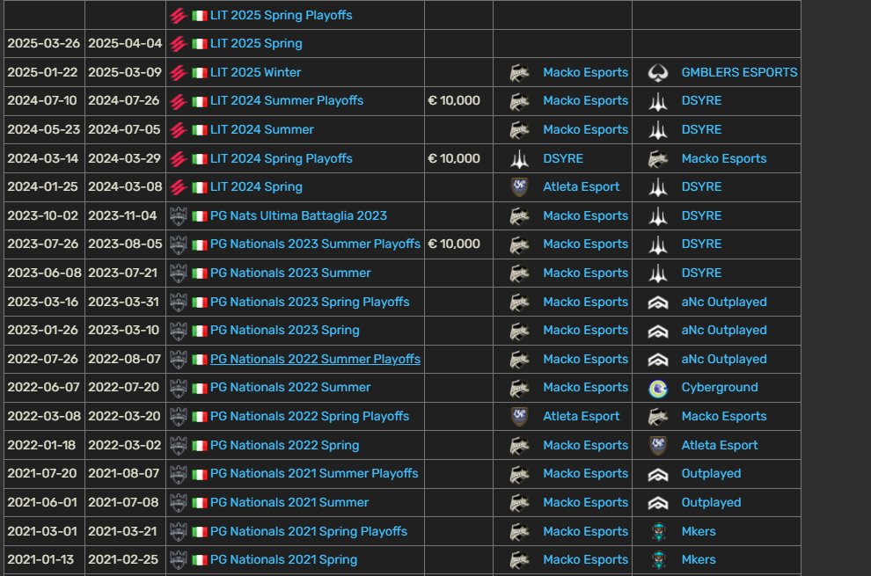
Task: Select end date 2023-11-04 cell
Action: tap(125, 215)
